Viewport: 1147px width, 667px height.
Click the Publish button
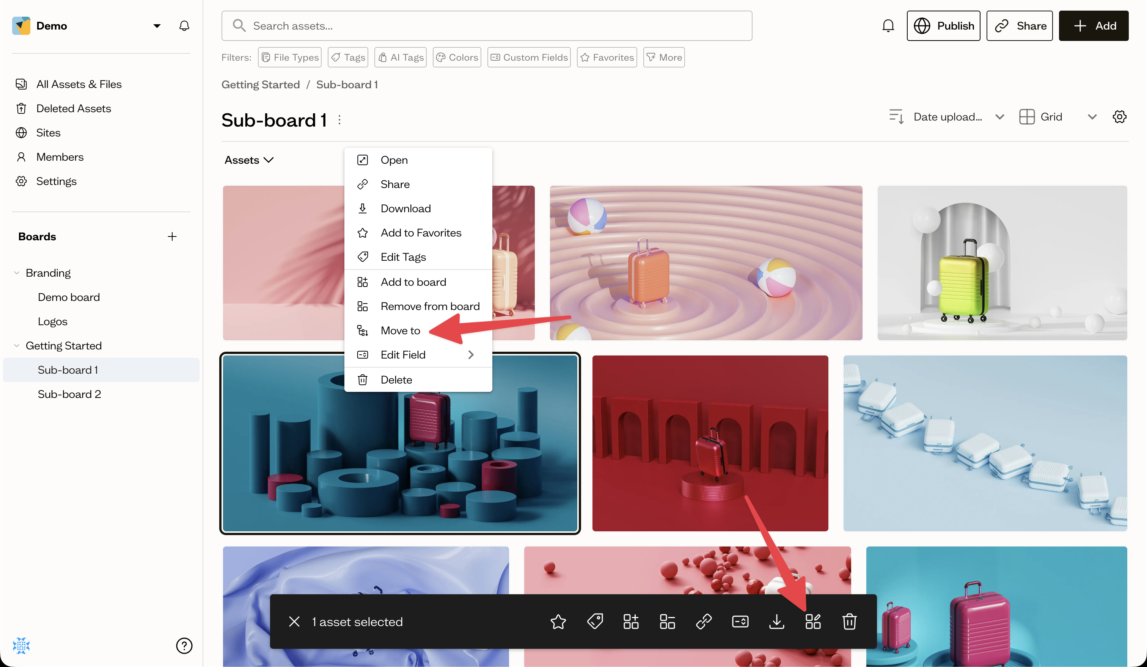(943, 26)
